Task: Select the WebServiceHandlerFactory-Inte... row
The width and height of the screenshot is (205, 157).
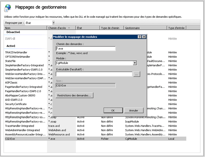Action: tap(25, 74)
